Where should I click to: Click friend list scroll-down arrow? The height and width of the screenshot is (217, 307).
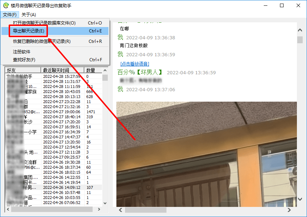click(105, 203)
